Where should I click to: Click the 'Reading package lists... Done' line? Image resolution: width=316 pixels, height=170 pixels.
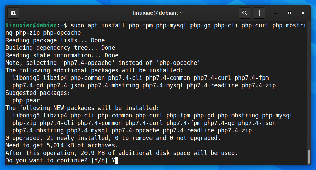(55, 40)
